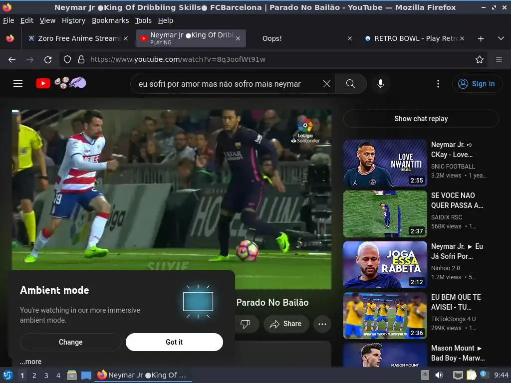Image resolution: width=511 pixels, height=383 pixels.
Task: Share the video via Share button
Action: click(x=286, y=324)
